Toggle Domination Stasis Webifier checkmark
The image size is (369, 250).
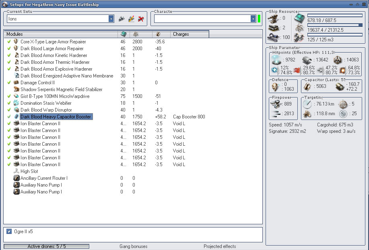pos(9,103)
